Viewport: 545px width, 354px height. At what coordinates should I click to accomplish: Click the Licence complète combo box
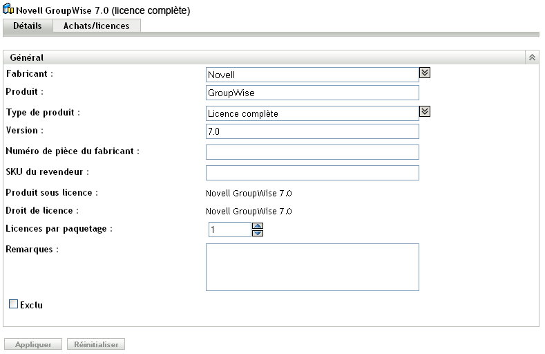[312, 113]
